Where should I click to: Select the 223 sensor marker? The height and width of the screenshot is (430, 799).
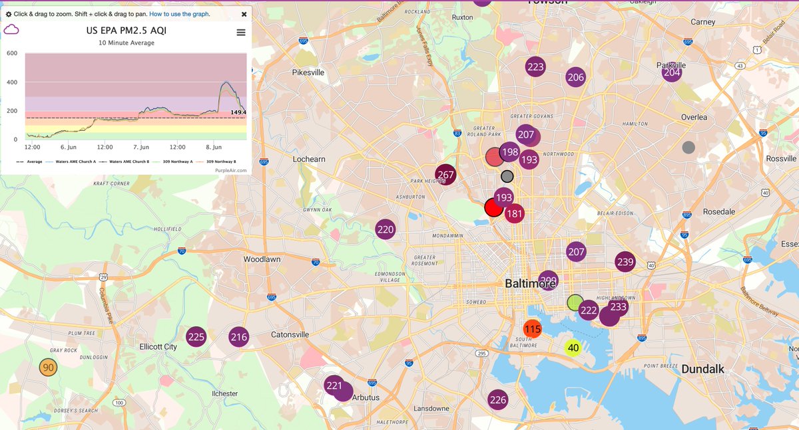[535, 67]
